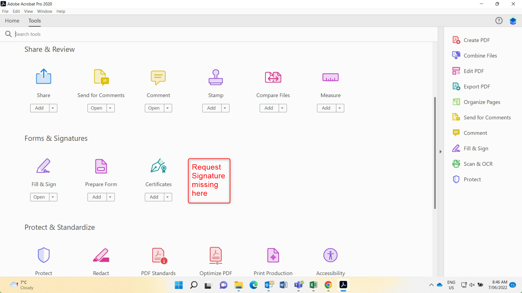Screen dimensions: 522x293
Task: Open the Certificates tool icon
Action: 159,166
